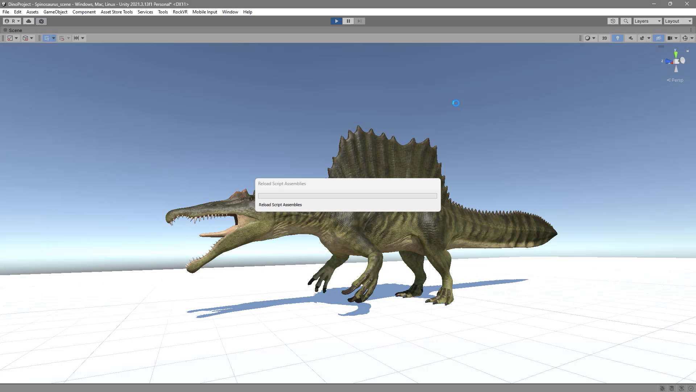Open the Services menu

click(x=145, y=12)
